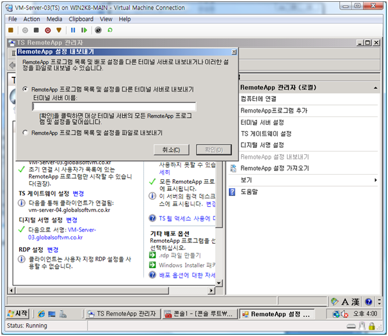Open the File menu
The height and width of the screenshot is (336, 388).
coord(13,19)
